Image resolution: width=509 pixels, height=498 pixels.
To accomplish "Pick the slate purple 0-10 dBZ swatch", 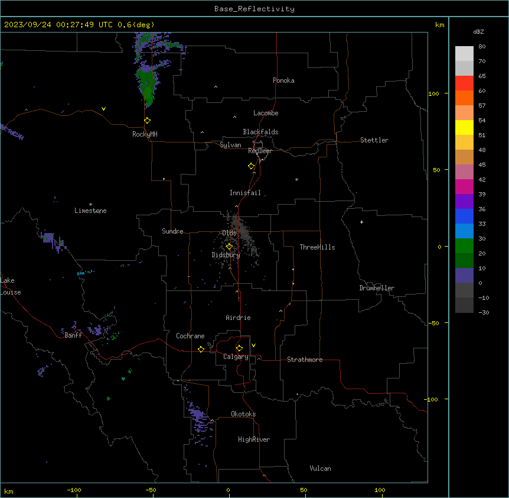I will [464, 276].
